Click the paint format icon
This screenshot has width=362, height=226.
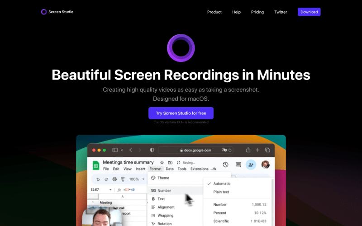(123, 179)
